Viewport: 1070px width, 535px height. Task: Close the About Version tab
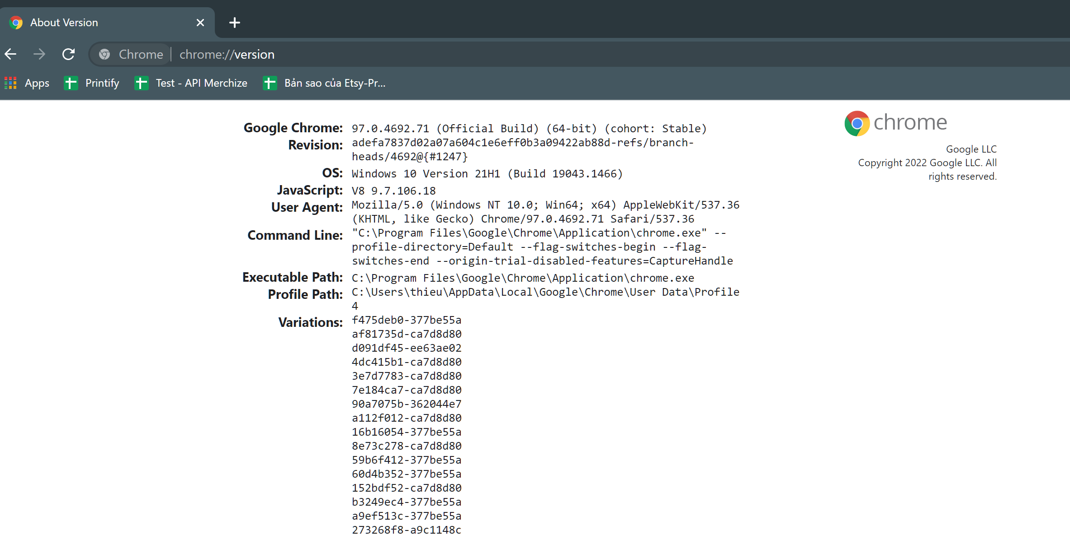200,22
